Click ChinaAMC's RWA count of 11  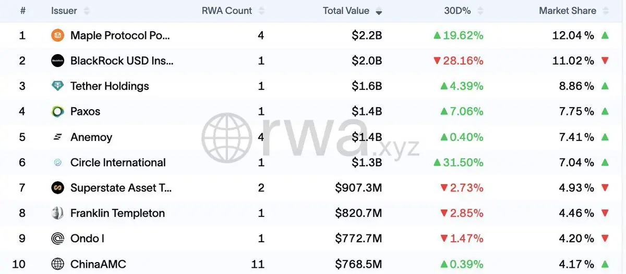(x=258, y=264)
